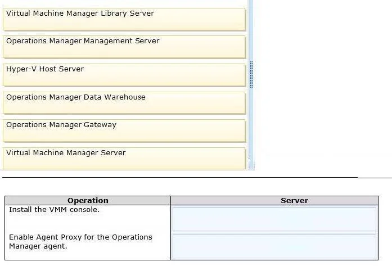Select the Virtual Machine Manager Library Server item
The width and height of the screenshot is (392, 266).
124,19
